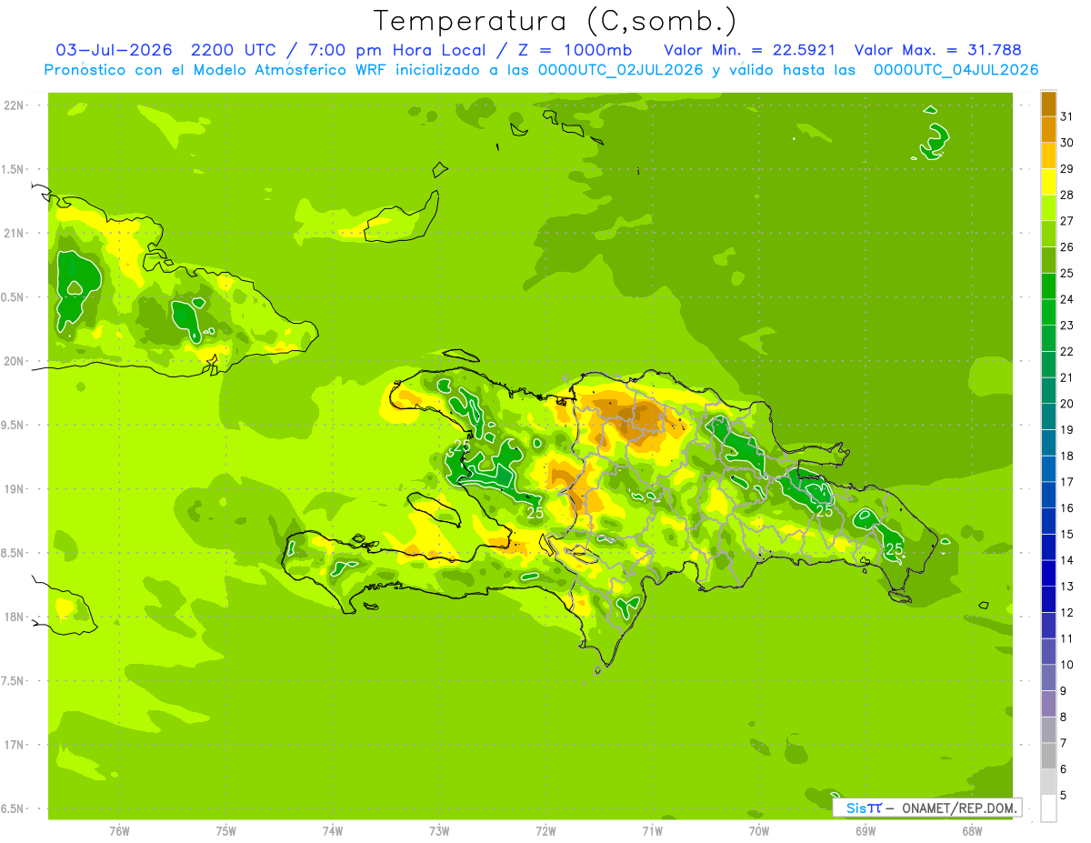Click colorbar value "24"
Image resolution: width=1091 pixels, height=843 pixels.
[x=1067, y=299]
